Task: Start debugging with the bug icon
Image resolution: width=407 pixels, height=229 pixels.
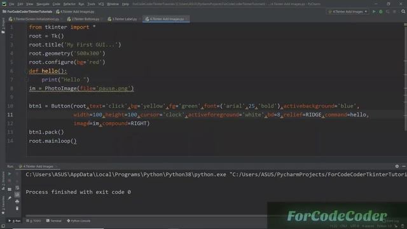Action: click(x=381, y=11)
